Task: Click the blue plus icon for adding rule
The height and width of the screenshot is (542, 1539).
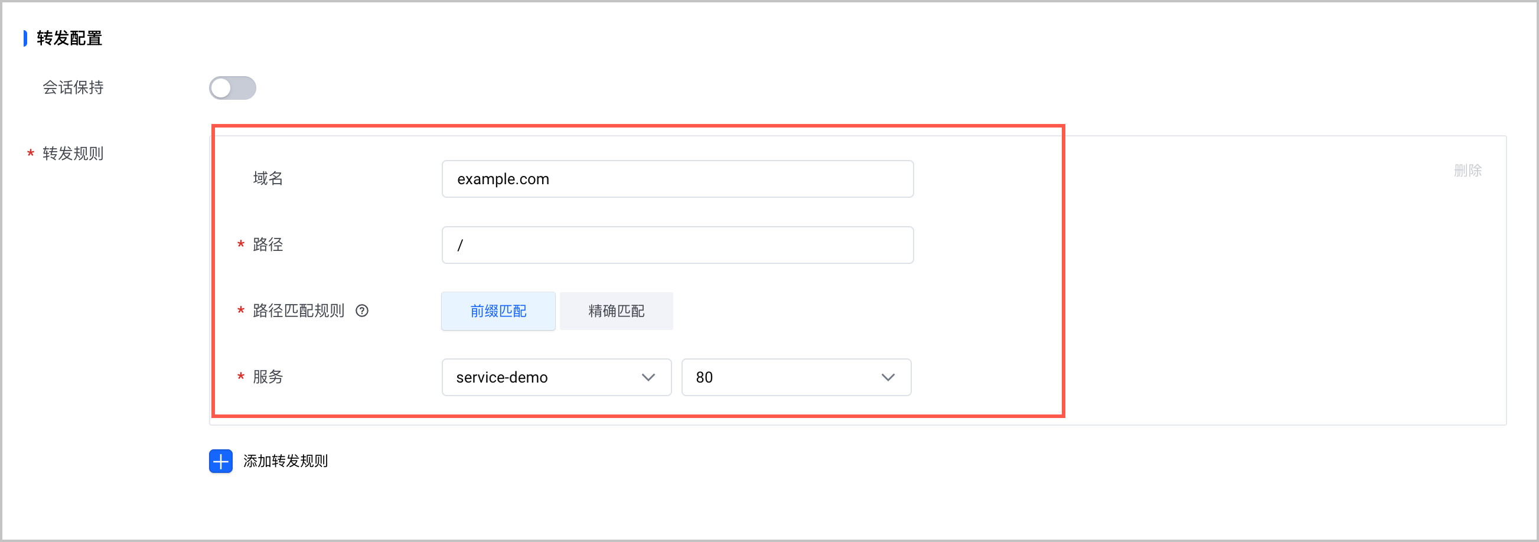Action: [x=220, y=461]
